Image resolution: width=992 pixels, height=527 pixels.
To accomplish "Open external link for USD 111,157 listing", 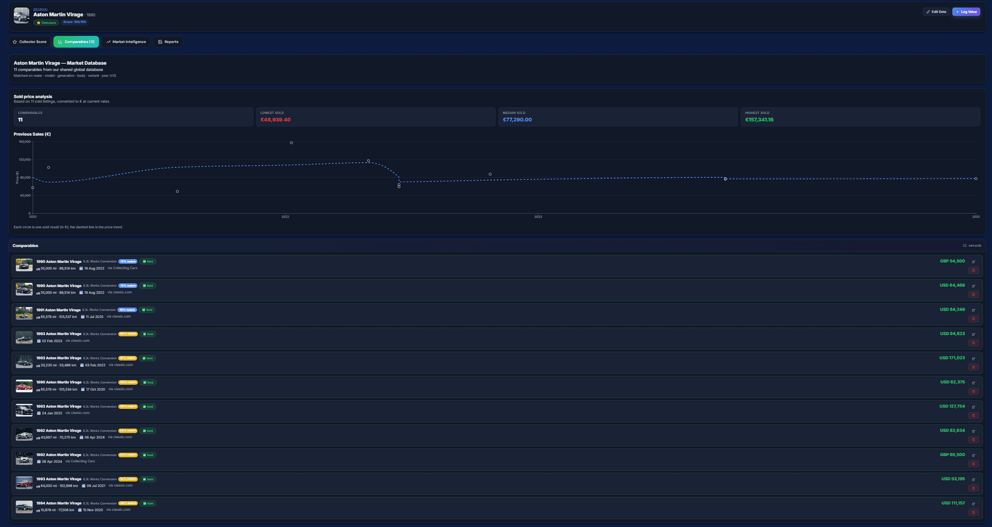I will (x=973, y=504).
